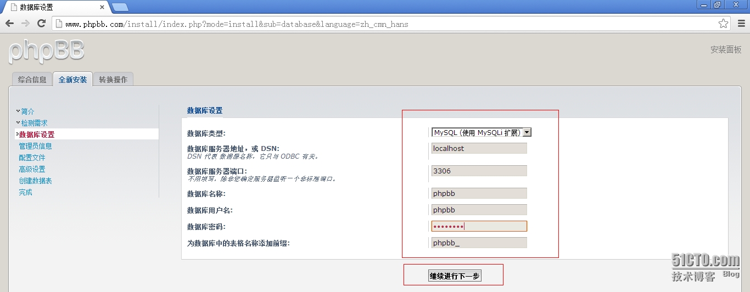
Task: Click the browser forward arrow
Action: tap(25, 24)
